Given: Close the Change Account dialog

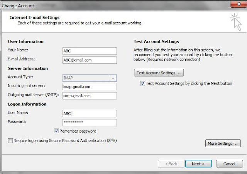Looking at the screenshot, I should (x=239, y=4).
